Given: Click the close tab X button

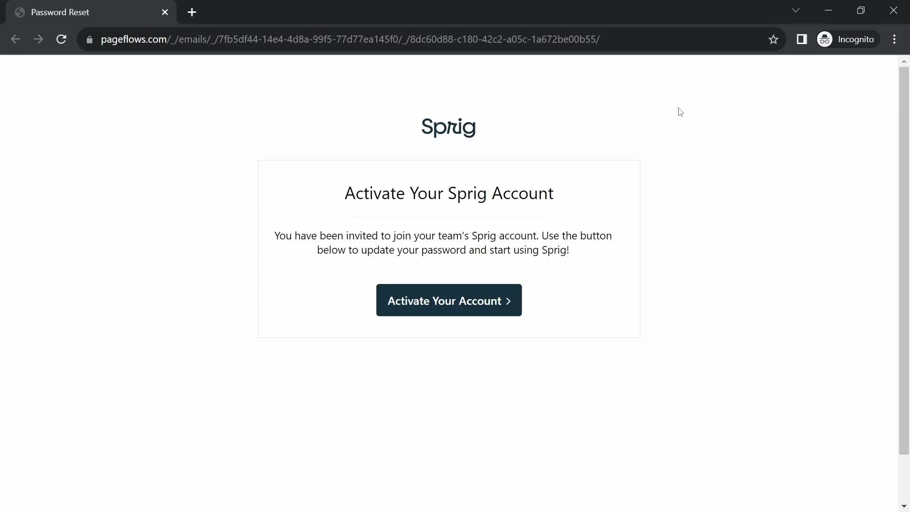Looking at the screenshot, I should (x=164, y=12).
